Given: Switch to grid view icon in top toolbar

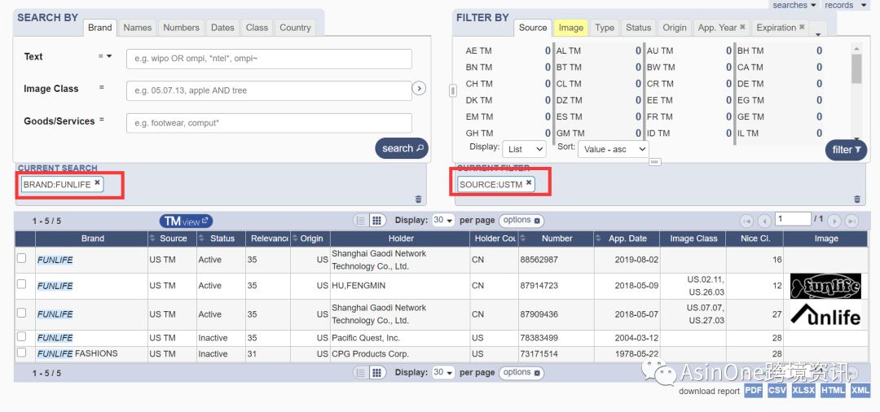Looking at the screenshot, I should (x=377, y=221).
